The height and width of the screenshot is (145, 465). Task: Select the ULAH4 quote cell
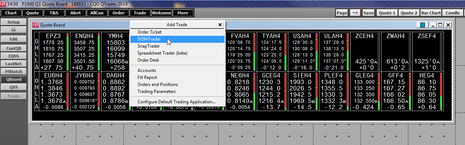pos(335,52)
